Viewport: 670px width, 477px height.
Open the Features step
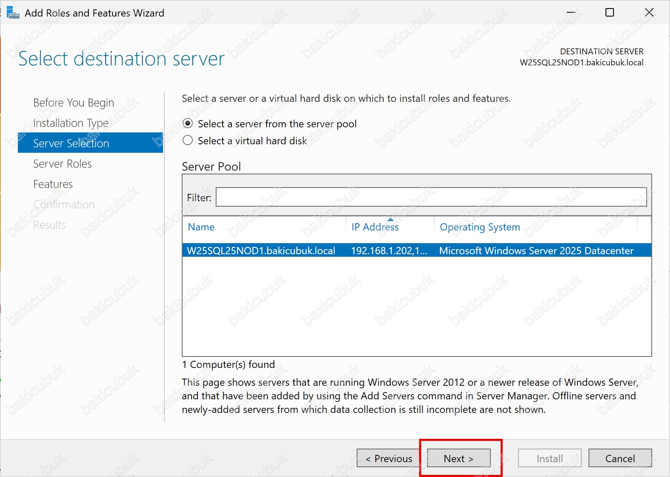53,184
